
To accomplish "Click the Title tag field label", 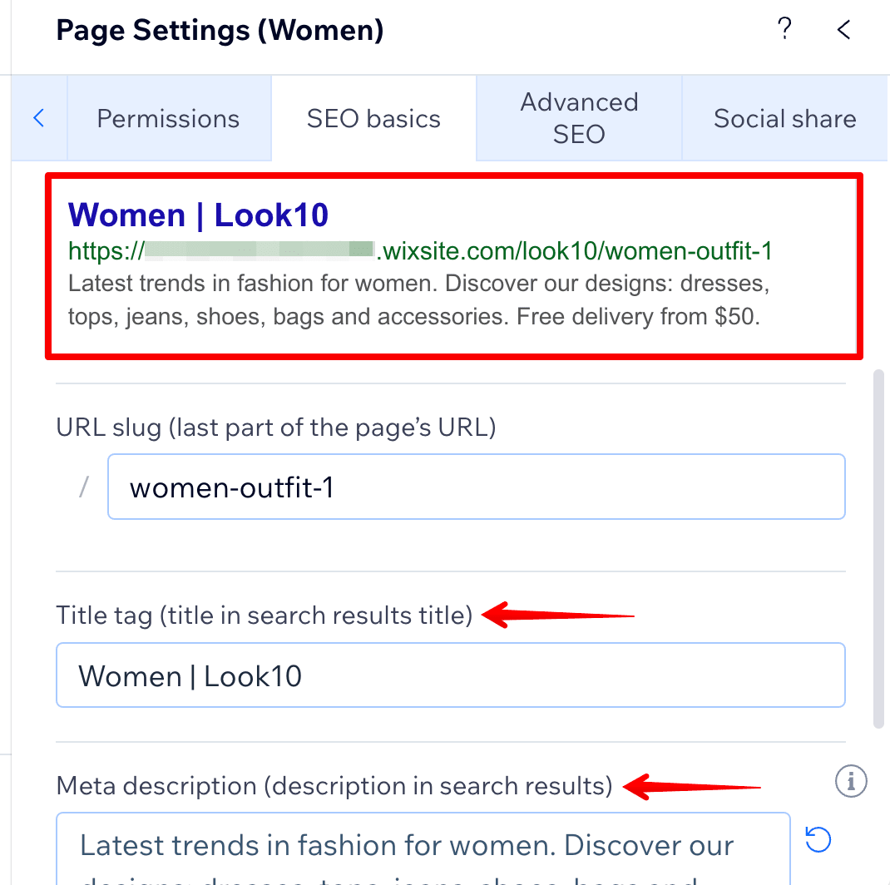I will pyautogui.click(x=264, y=616).
